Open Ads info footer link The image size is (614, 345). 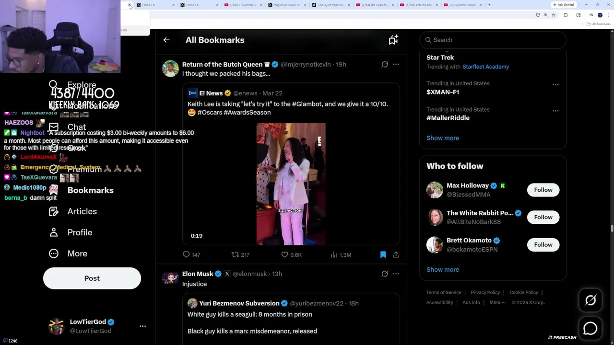(x=471, y=302)
